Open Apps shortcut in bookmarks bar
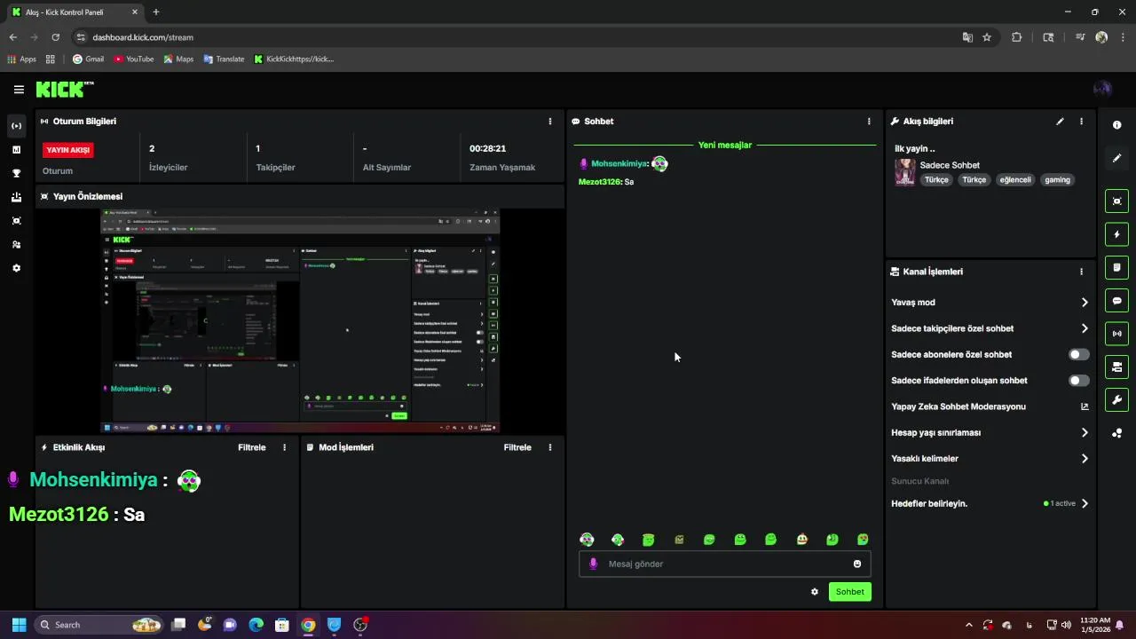 tap(22, 59)
